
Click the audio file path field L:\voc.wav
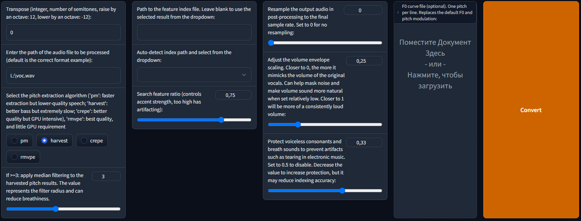[x=63, y=75]
